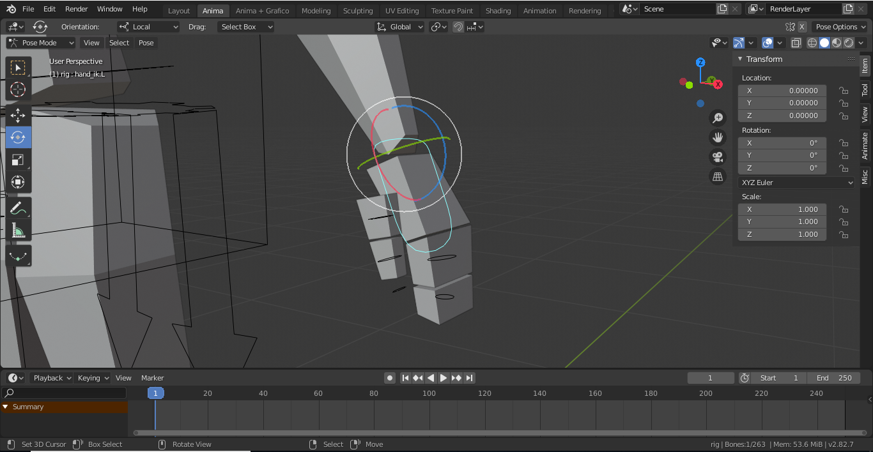Viewport: 873px width, 452px height.
Task: Lock Scale Y property
Action: pos(844,222)
